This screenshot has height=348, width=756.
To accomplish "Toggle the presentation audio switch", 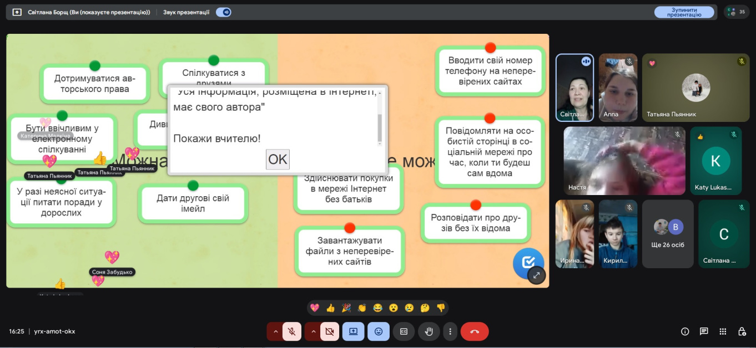I will (x=223, y=12).
